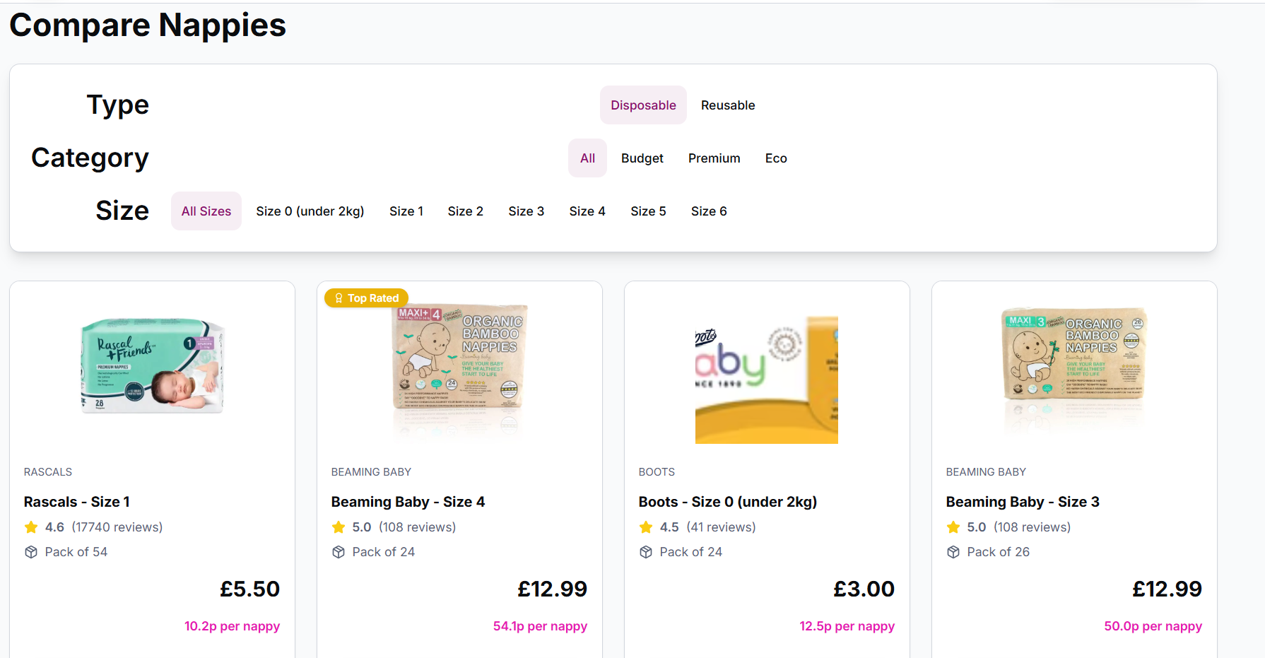Click the star icon for Beaming Baby Size 3
This screenshot has height=658, width=1265.
953,527
